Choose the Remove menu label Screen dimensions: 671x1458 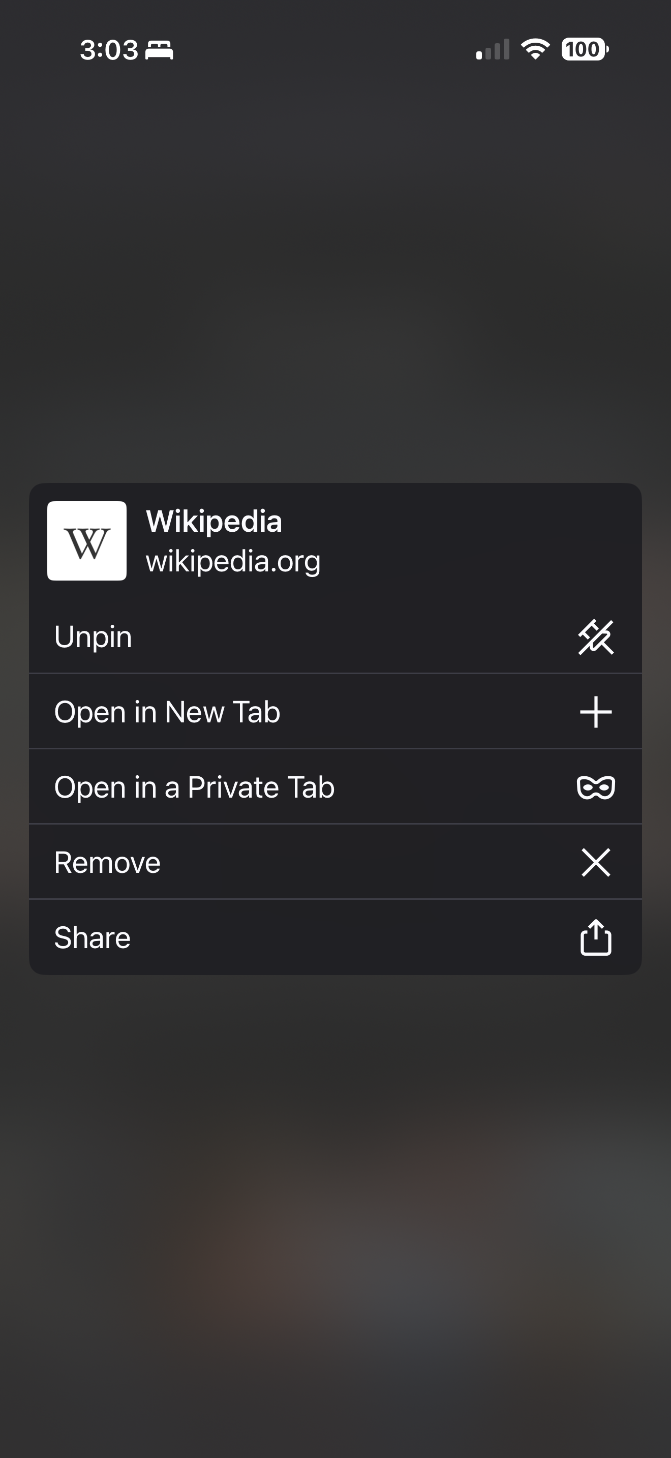coord(107,863)
